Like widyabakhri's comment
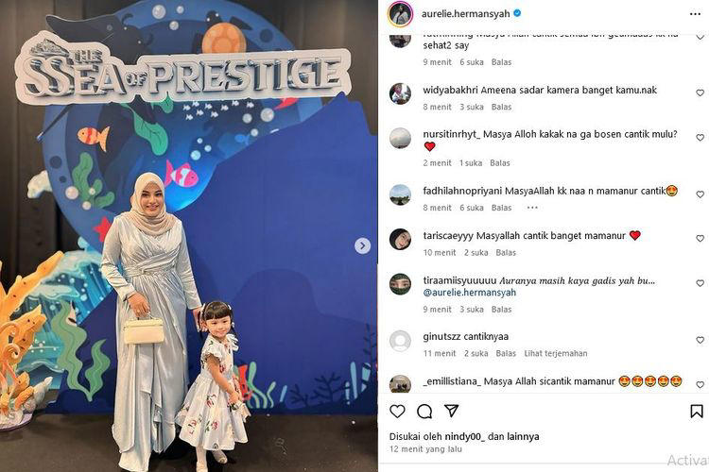709x472 pixels. pos(700,93)
